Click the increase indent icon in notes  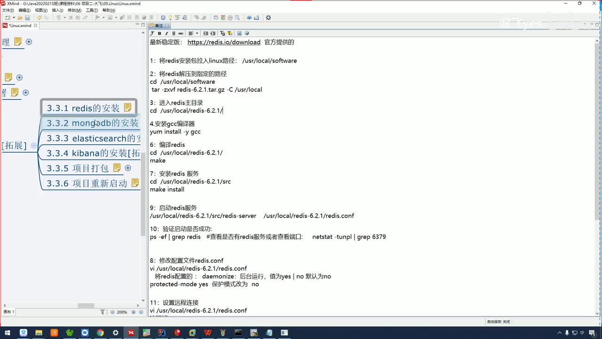(206, 33)
